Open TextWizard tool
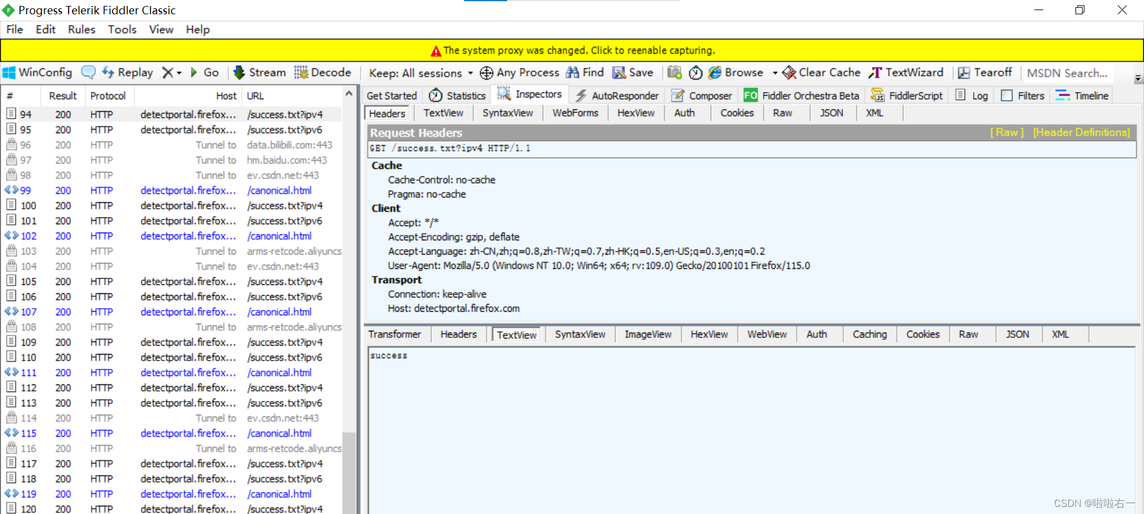 tap(906, 73)
